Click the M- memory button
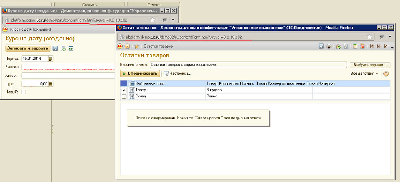Screen dimensions: 400x182 point(386,46)
